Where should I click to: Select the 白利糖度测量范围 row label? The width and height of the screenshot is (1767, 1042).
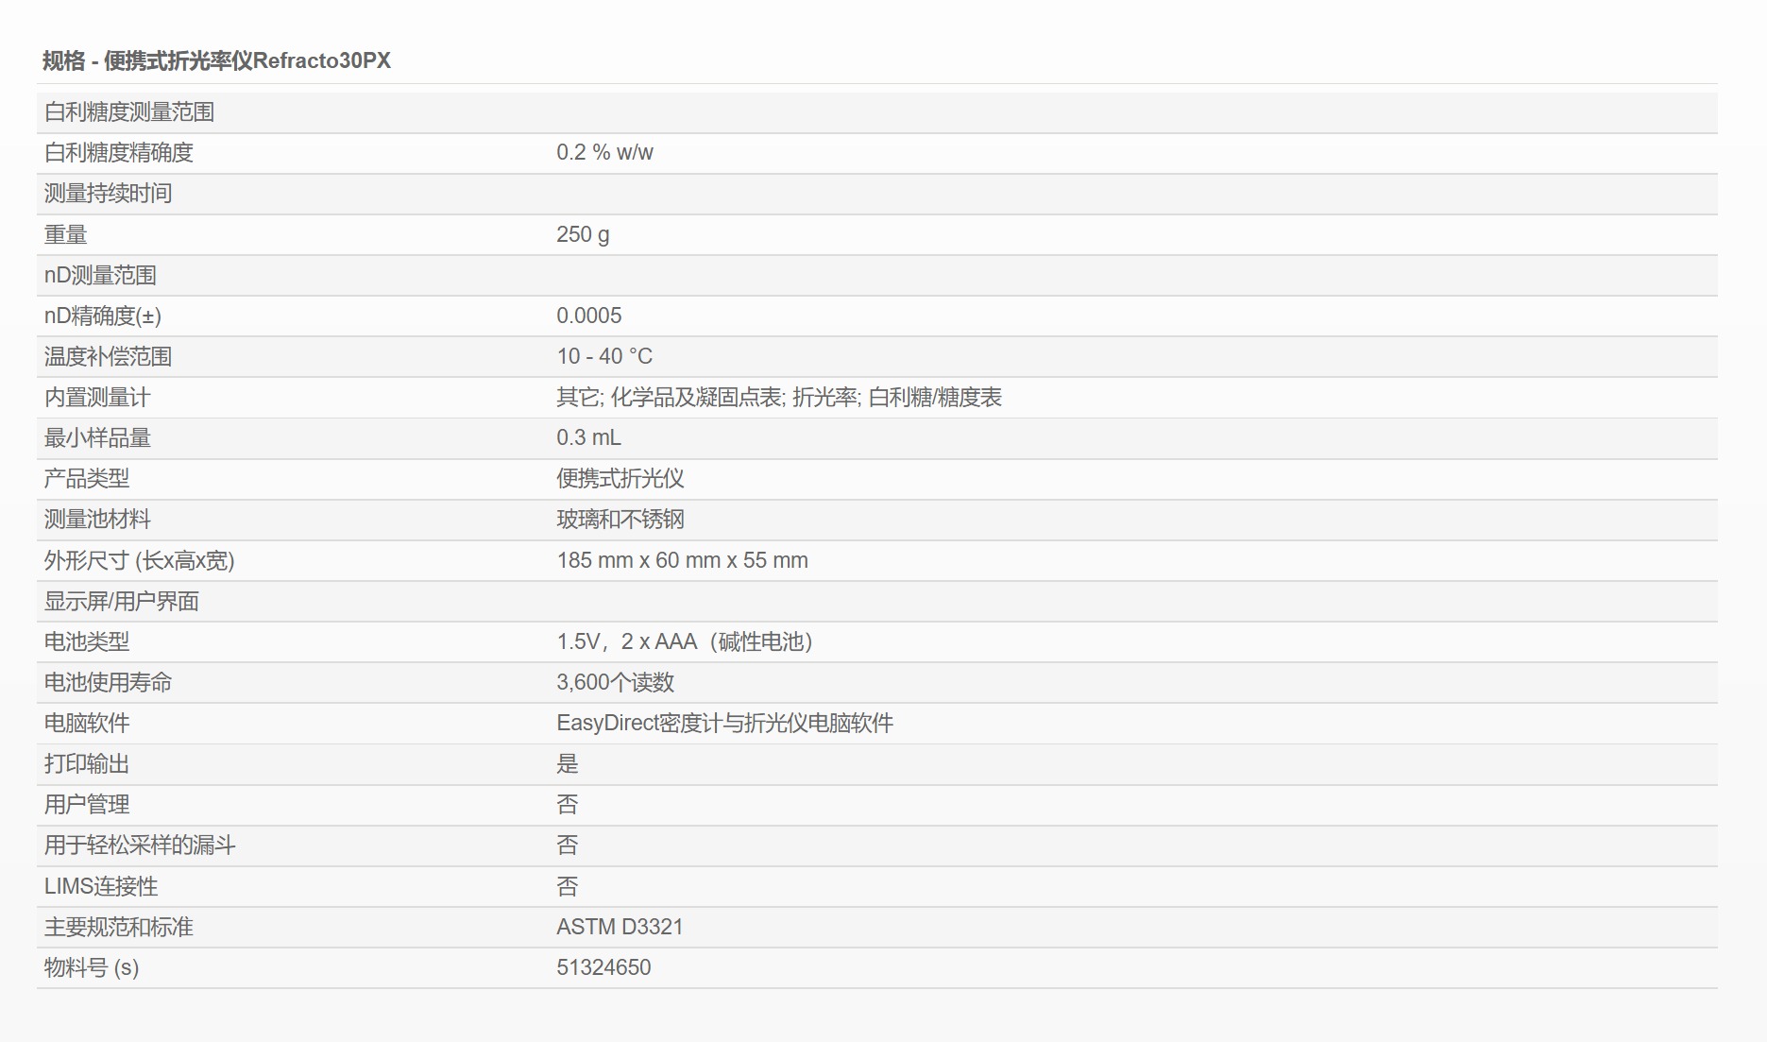point(129,112)
